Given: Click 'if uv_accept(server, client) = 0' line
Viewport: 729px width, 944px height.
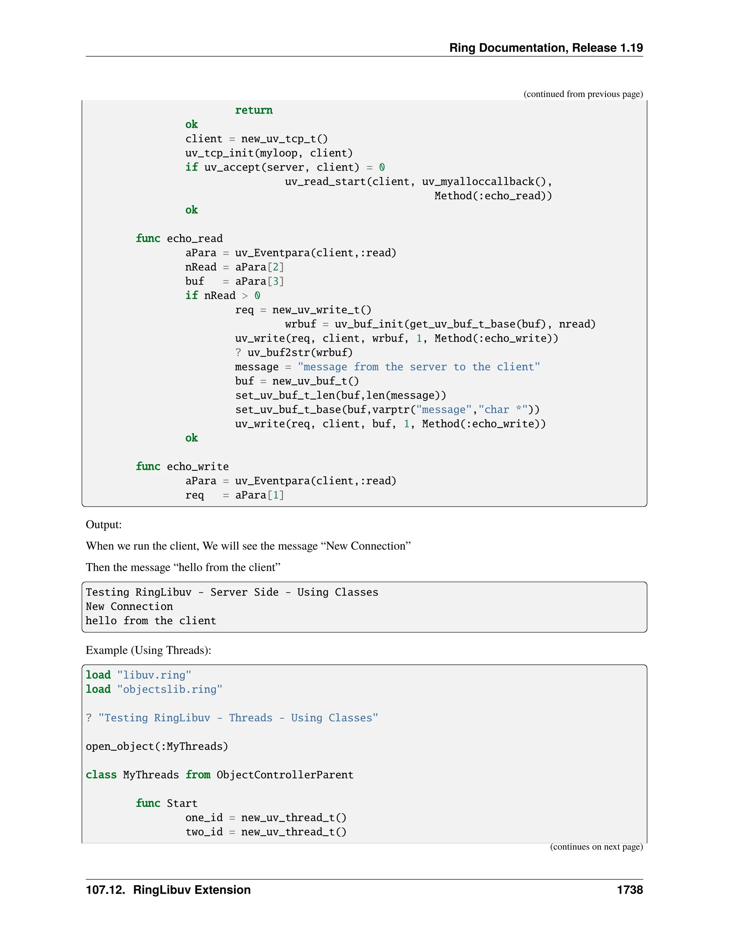Looking at the screenshot, I should (285, 167).
